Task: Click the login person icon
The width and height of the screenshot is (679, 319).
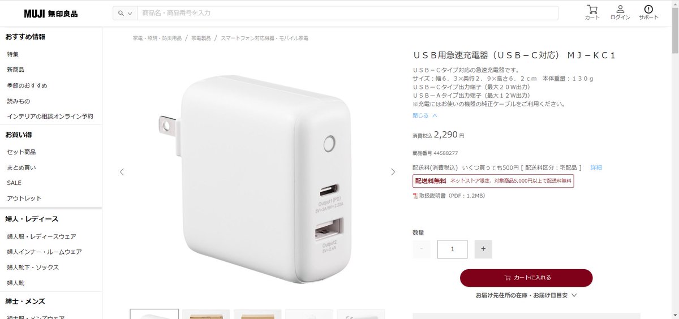Action: 620,10
